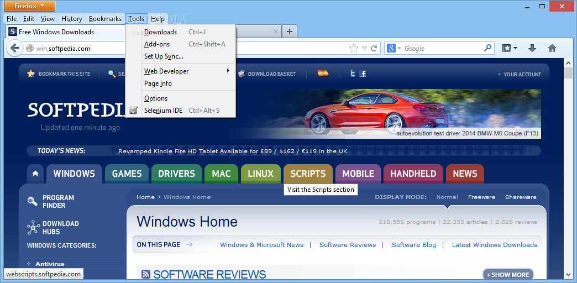Click the vertical scrollbar thumb
Screen dimensions: 577x283
click(x=568, y=73)
